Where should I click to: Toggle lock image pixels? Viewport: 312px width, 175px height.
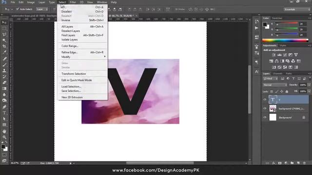(x=276, y=91)
